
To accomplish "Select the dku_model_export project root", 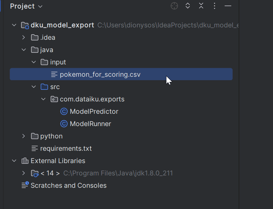I will (62, 25).
